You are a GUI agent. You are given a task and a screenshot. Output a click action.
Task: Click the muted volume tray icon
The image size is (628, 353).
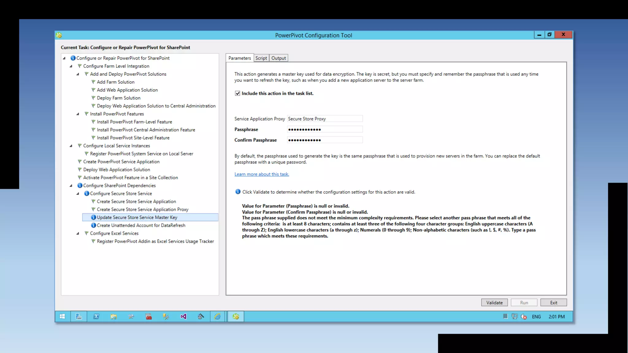(524, 317)
